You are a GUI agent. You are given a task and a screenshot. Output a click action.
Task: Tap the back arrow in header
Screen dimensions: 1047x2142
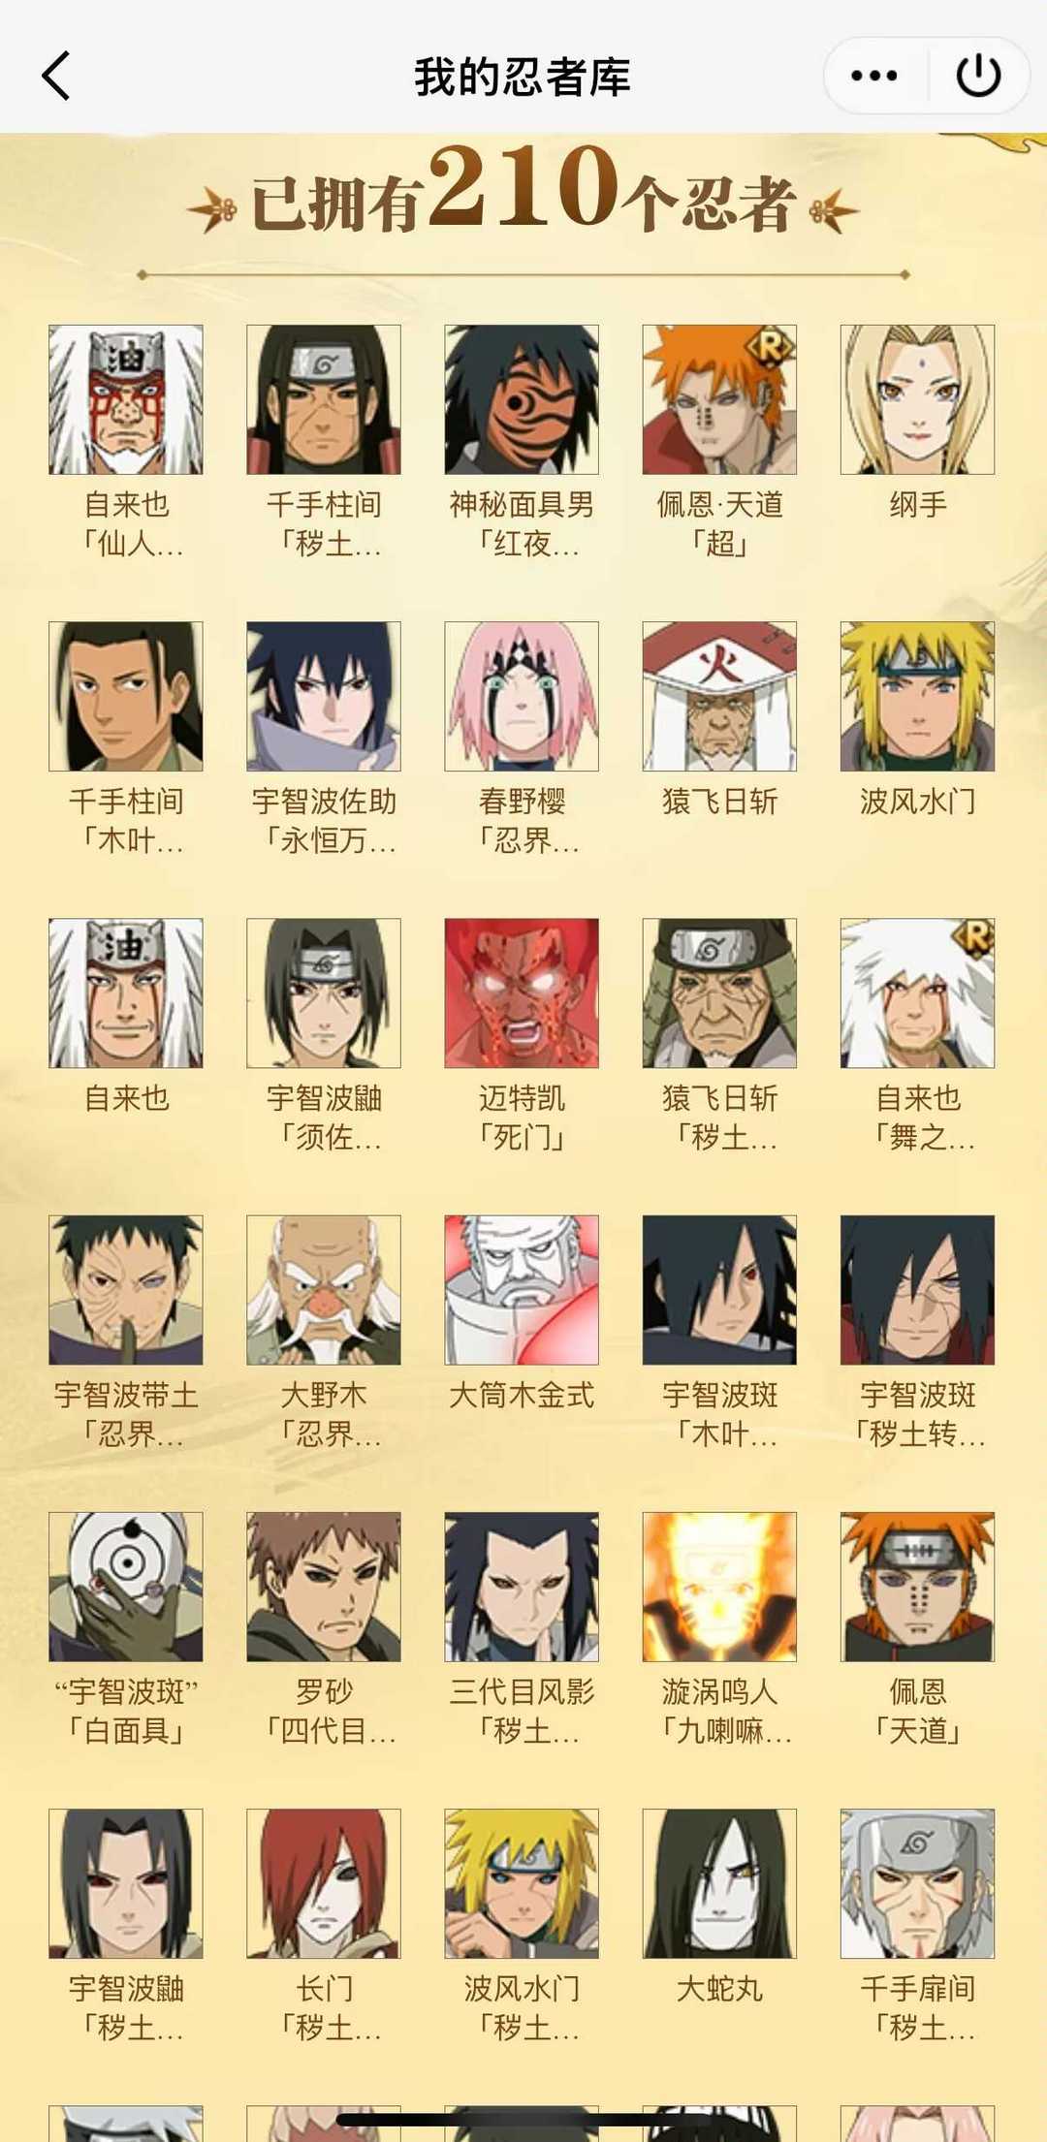tap(56, 76)
